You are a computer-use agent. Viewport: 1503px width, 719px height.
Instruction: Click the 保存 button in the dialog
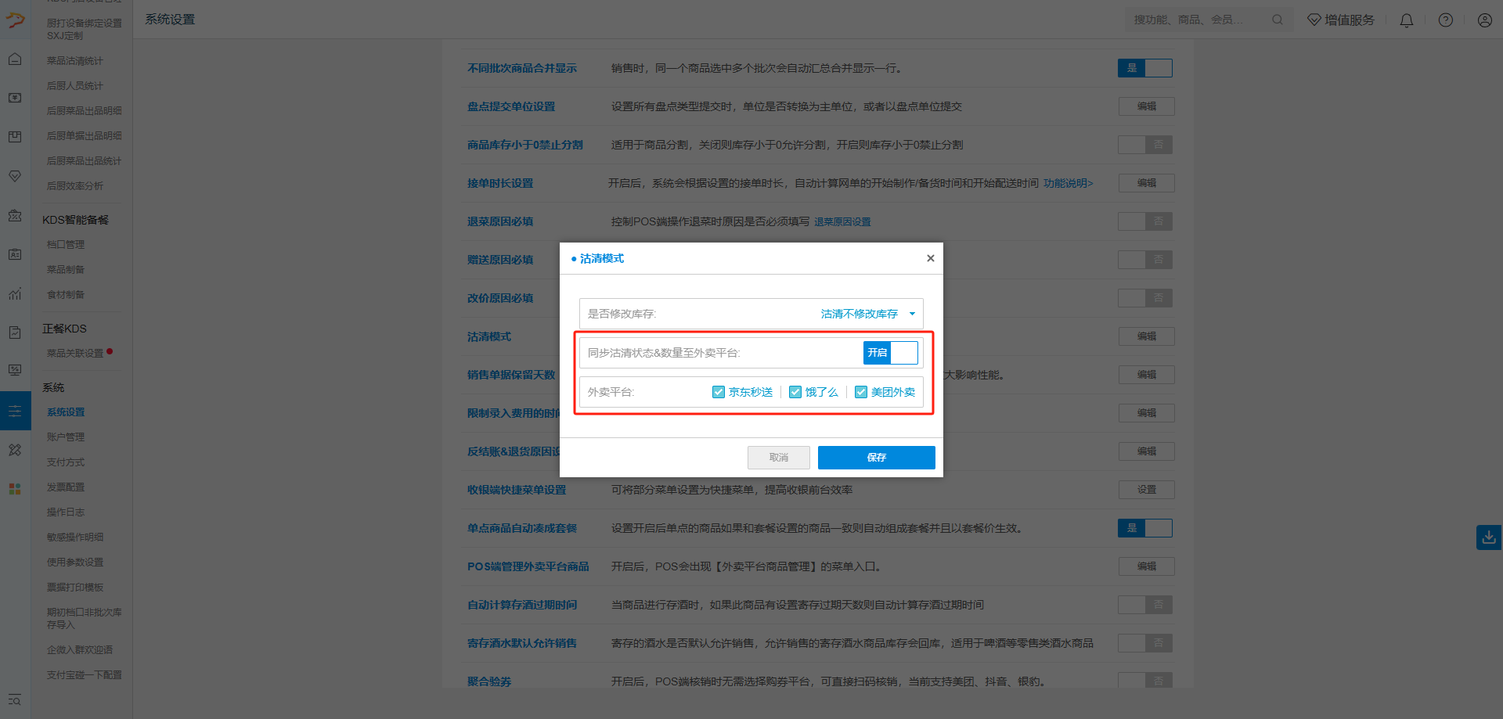click(877, 458)
